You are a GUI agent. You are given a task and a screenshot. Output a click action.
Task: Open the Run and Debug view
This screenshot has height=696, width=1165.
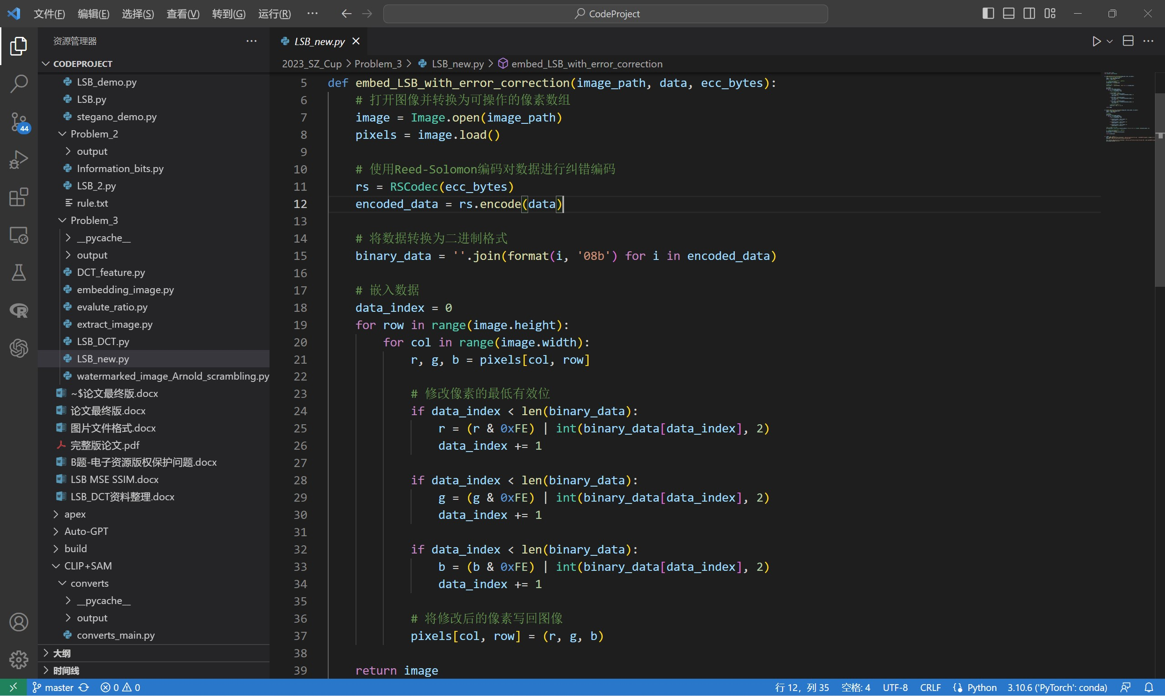tap(19, 159)
